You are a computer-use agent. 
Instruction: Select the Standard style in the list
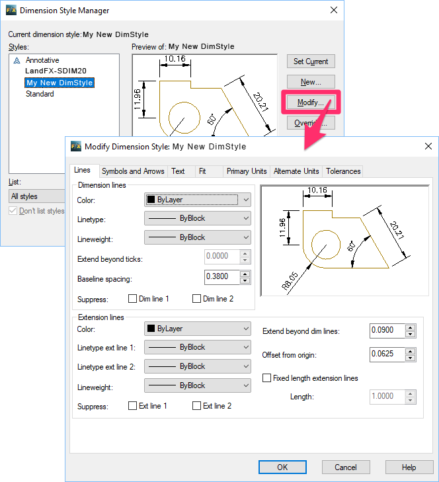pyautogui.click(x=40, y=94)
